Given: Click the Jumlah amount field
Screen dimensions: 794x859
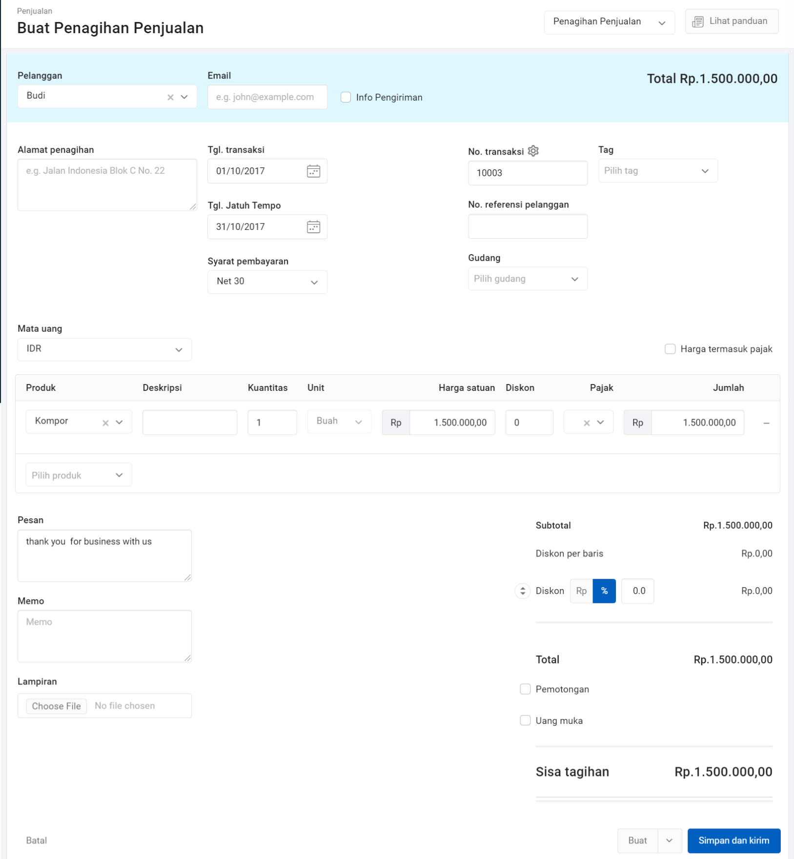Looking at the screenshot, I should pos(697,422).
